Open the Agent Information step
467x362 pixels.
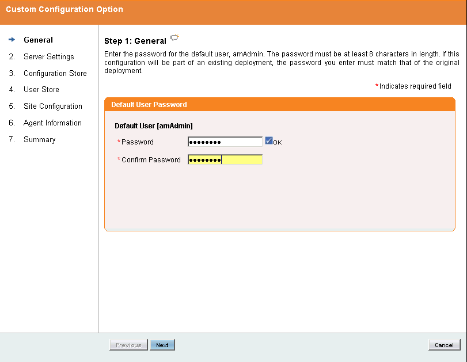coord(52,123)
